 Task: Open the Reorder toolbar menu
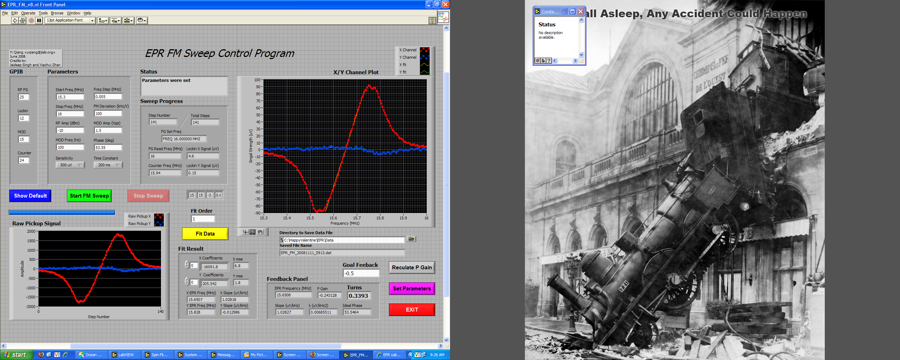[142, 20]
